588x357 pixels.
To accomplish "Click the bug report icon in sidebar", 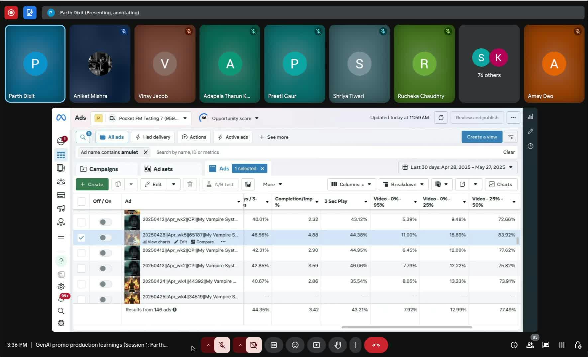I will click(x=61, y=323).
